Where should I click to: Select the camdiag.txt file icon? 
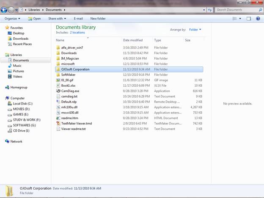[58, 96]
